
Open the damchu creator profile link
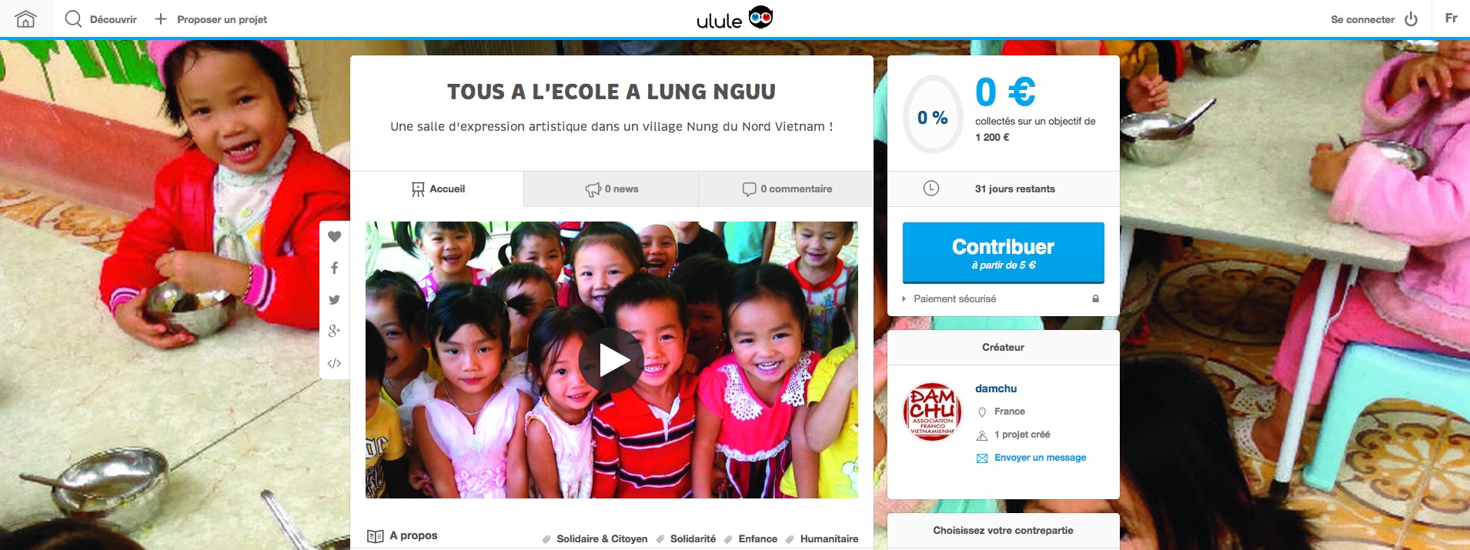[996, 388]
